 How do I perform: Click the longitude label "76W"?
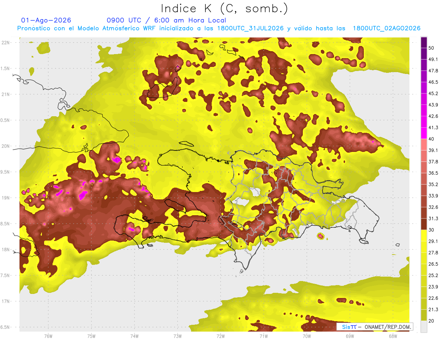[48, 336]
